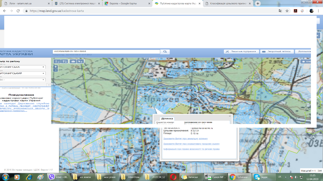Click the cadastral number search magnifier button
Viewport: 323px width, 181px height.
point(165,52)
